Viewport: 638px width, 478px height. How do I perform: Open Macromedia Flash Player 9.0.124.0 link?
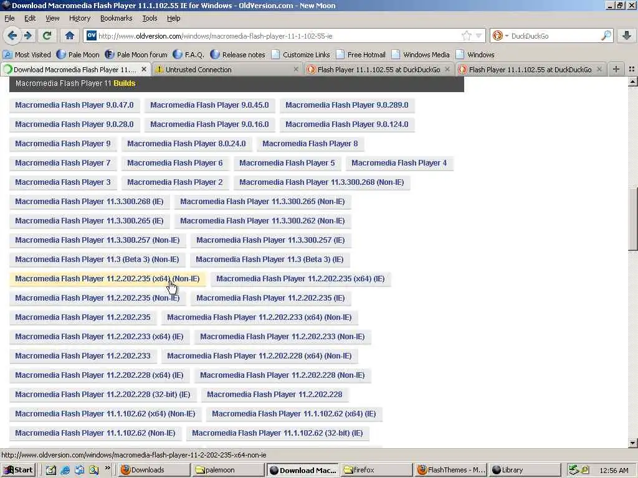tap(346, 124)
